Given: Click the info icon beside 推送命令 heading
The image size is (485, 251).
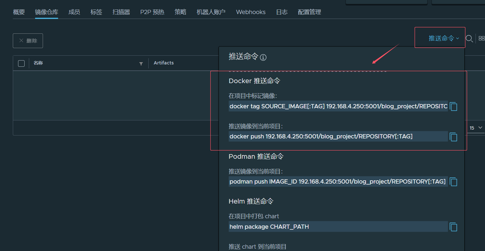Looking at the screenshot, I should click(x=263, y=58).
